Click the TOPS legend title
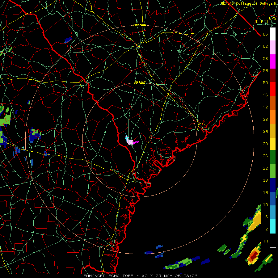 pos(272,18)
